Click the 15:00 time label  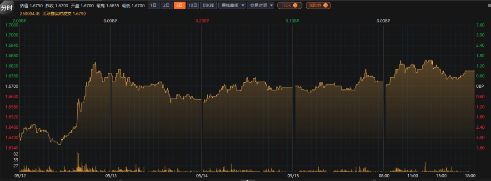(441, 176)
